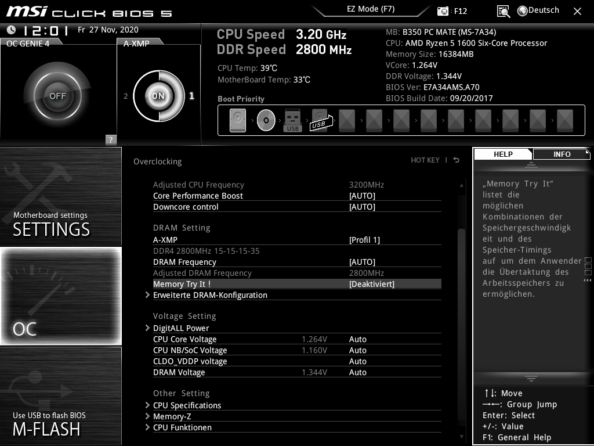Edit the CPU Core Voltage Auto field

coord(357,339)
